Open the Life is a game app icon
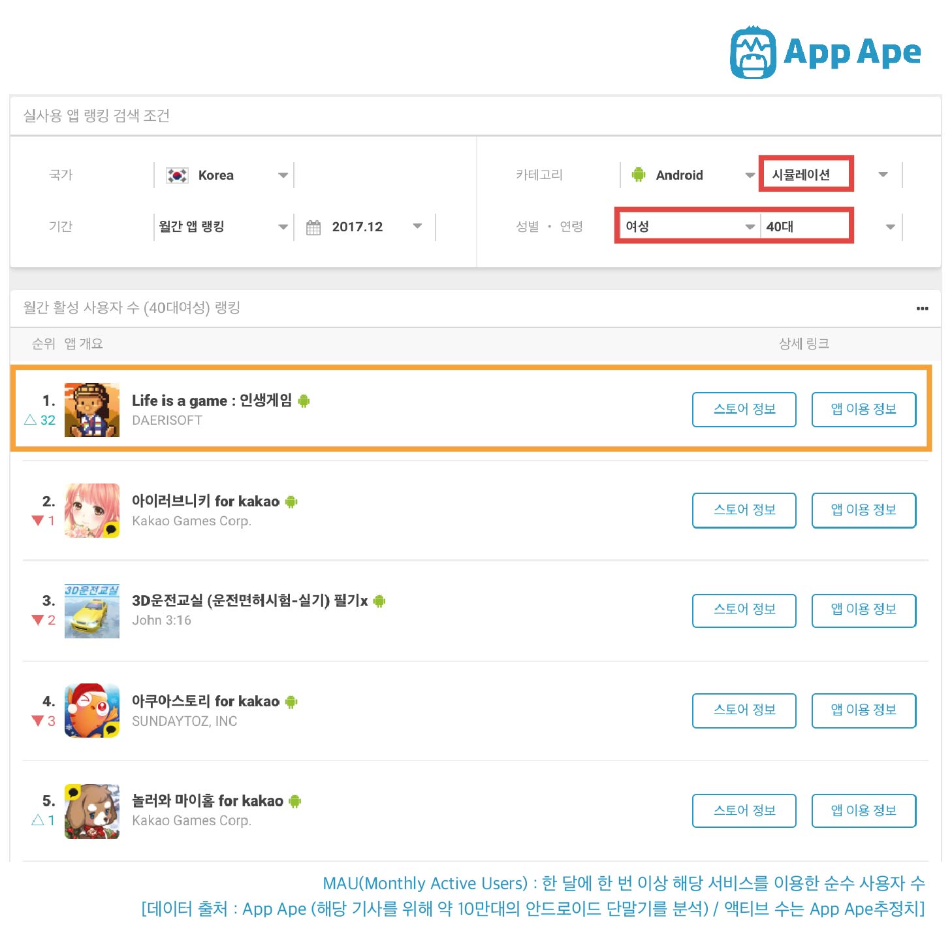The height and width of the screenshot is (935, 952). pos(92,410)
